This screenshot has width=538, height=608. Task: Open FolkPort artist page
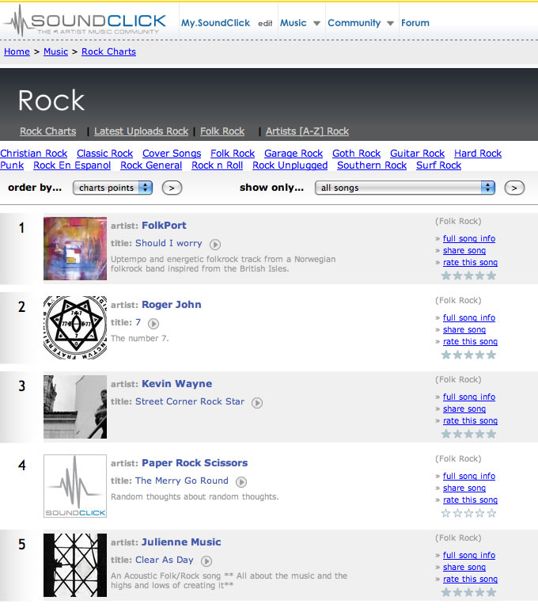(x=164, y=226)
